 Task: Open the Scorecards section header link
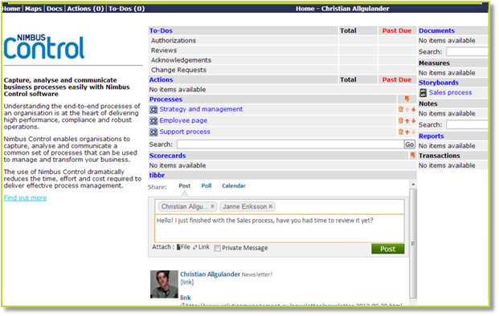[167, 156]
